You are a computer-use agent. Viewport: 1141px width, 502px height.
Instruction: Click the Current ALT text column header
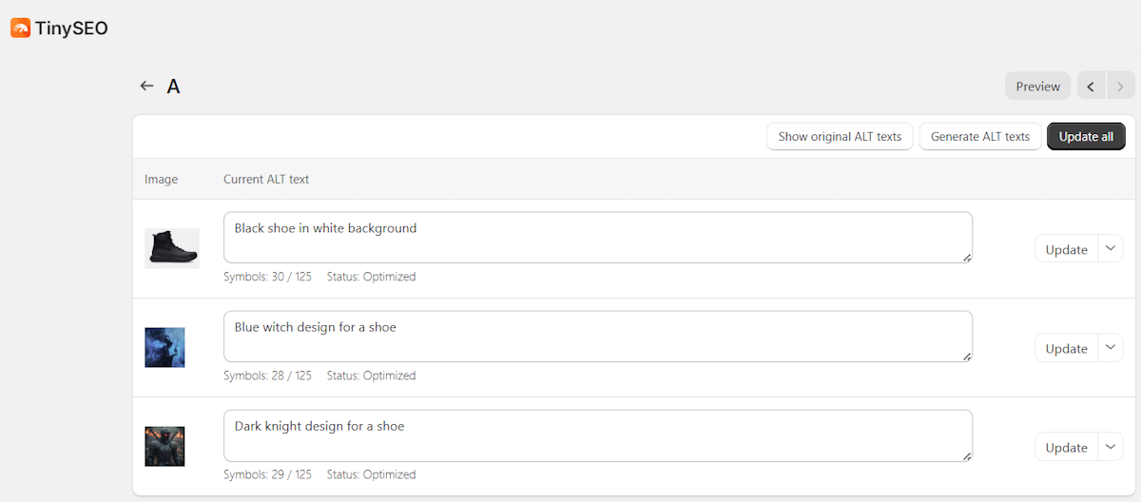tap(266, 179)
